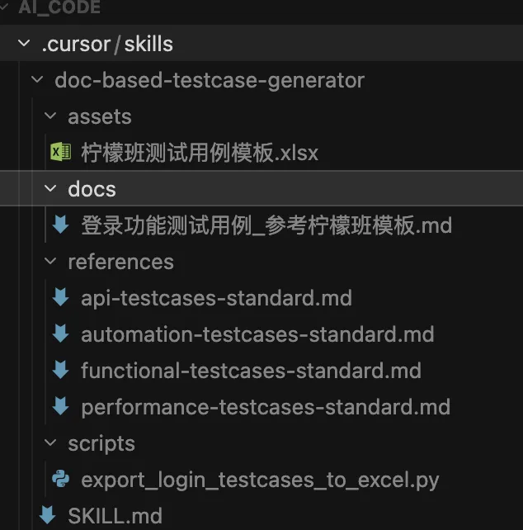This screenshot has width=523, height=530.
Task: Click the markdown icon beside 登录功能测试用例_参考柠檬班模板.md
Action: (60, 225)
